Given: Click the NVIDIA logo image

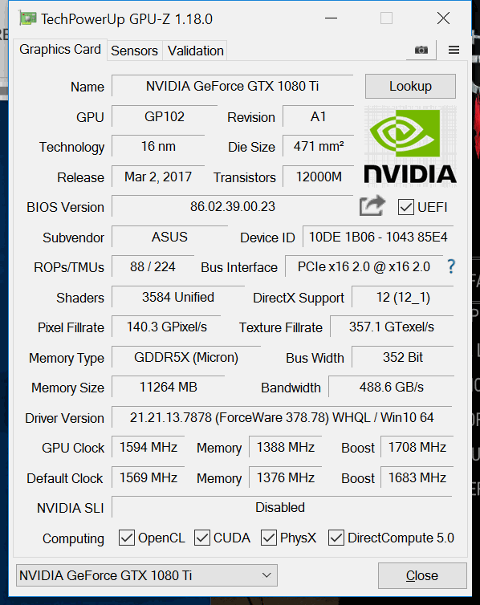Looking at the screenshot, I should click(x=410, y=146).
